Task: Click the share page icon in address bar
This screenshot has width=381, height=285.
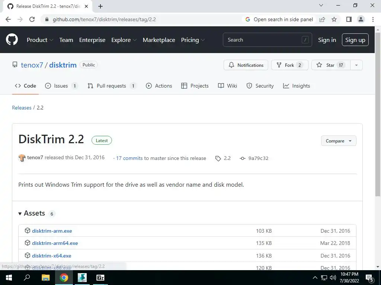Action: pos(322,19)
